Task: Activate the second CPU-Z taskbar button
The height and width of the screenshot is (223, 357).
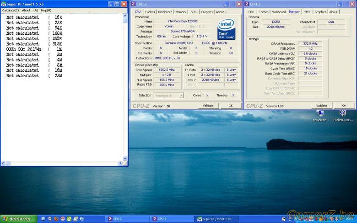Action: (x=172, y=219)
